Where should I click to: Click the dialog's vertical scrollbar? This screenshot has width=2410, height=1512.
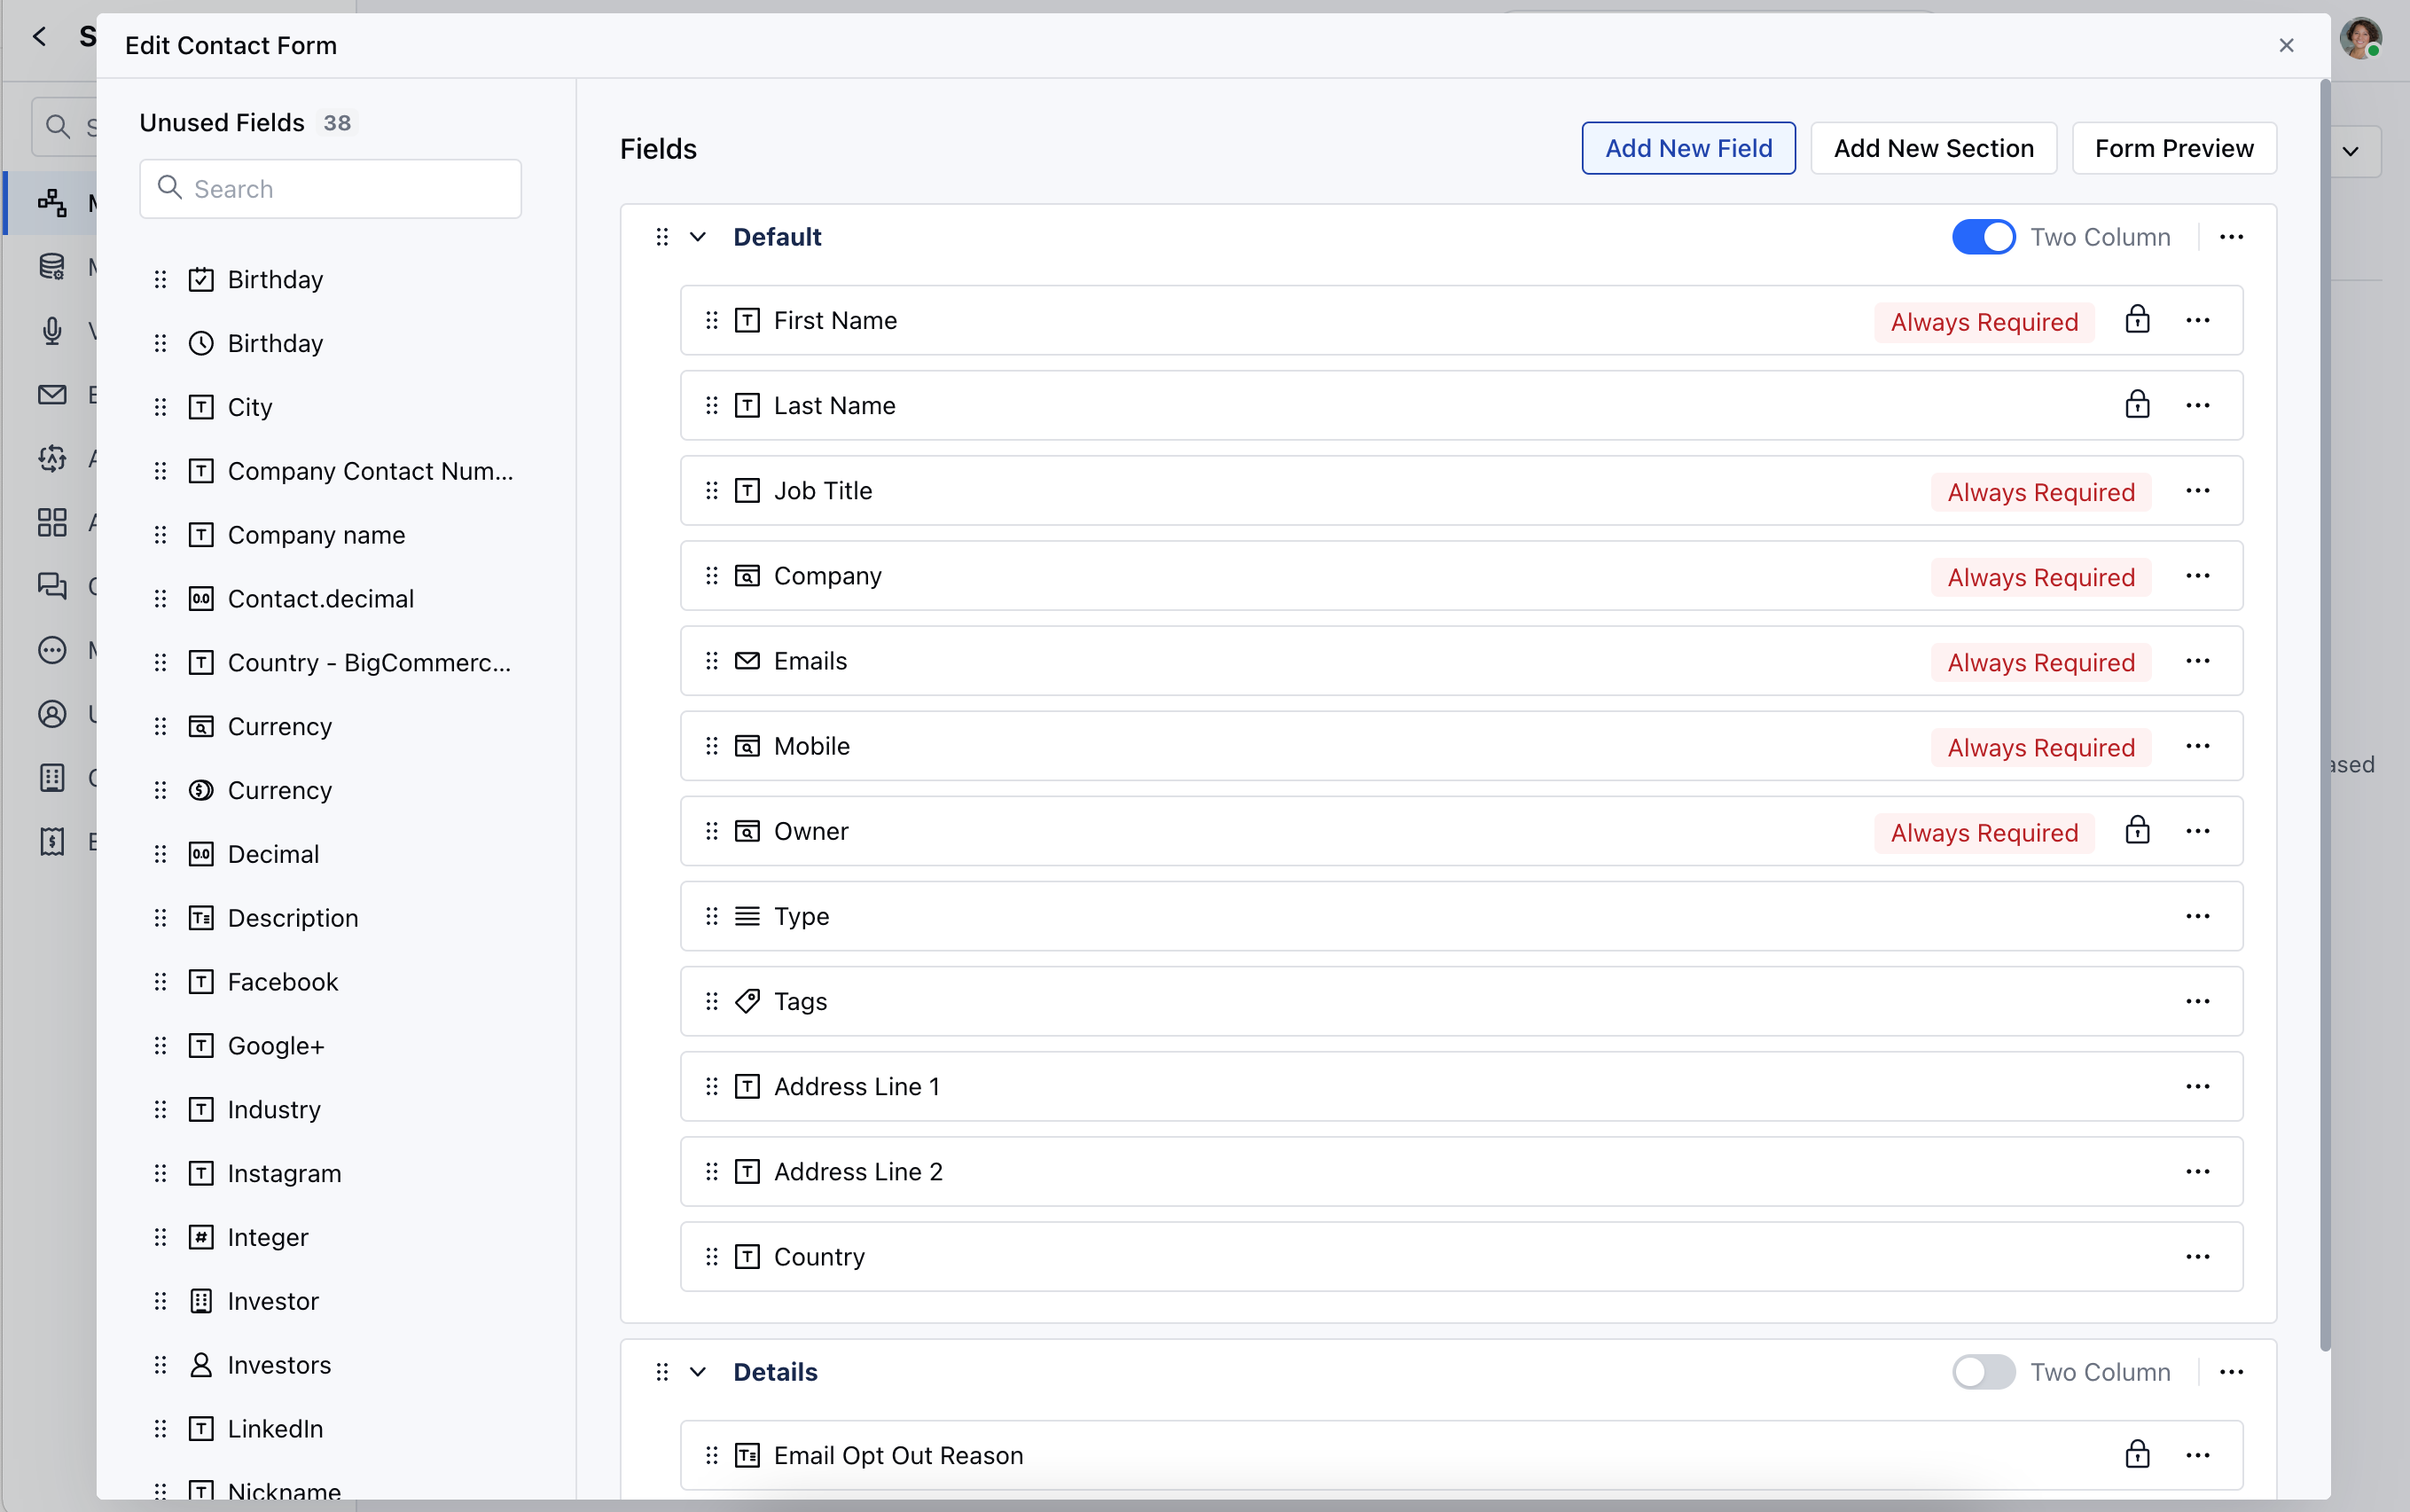(2324, 700)
